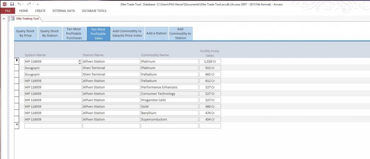
Task: Select record selector for Superconductors row
Action: 17,119
